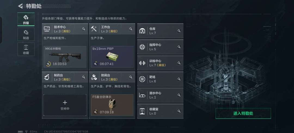
Task: Click the 潜水中心 Lv.1 department row
Action: 160,95
